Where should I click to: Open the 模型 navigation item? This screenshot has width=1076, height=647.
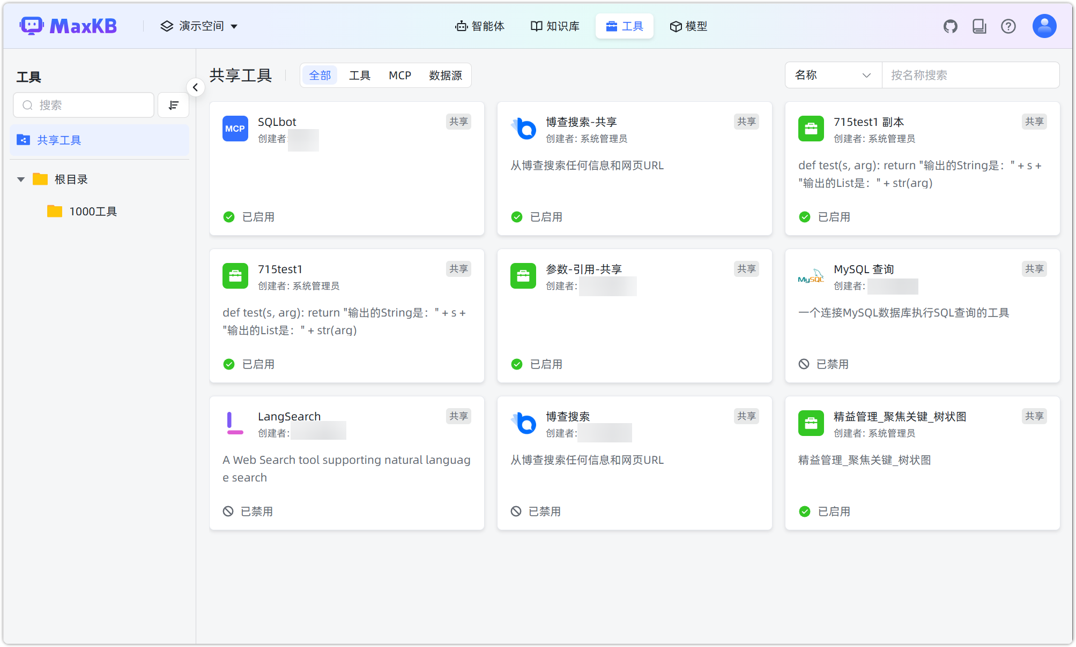pyautogui.click(x=688, y=26)
